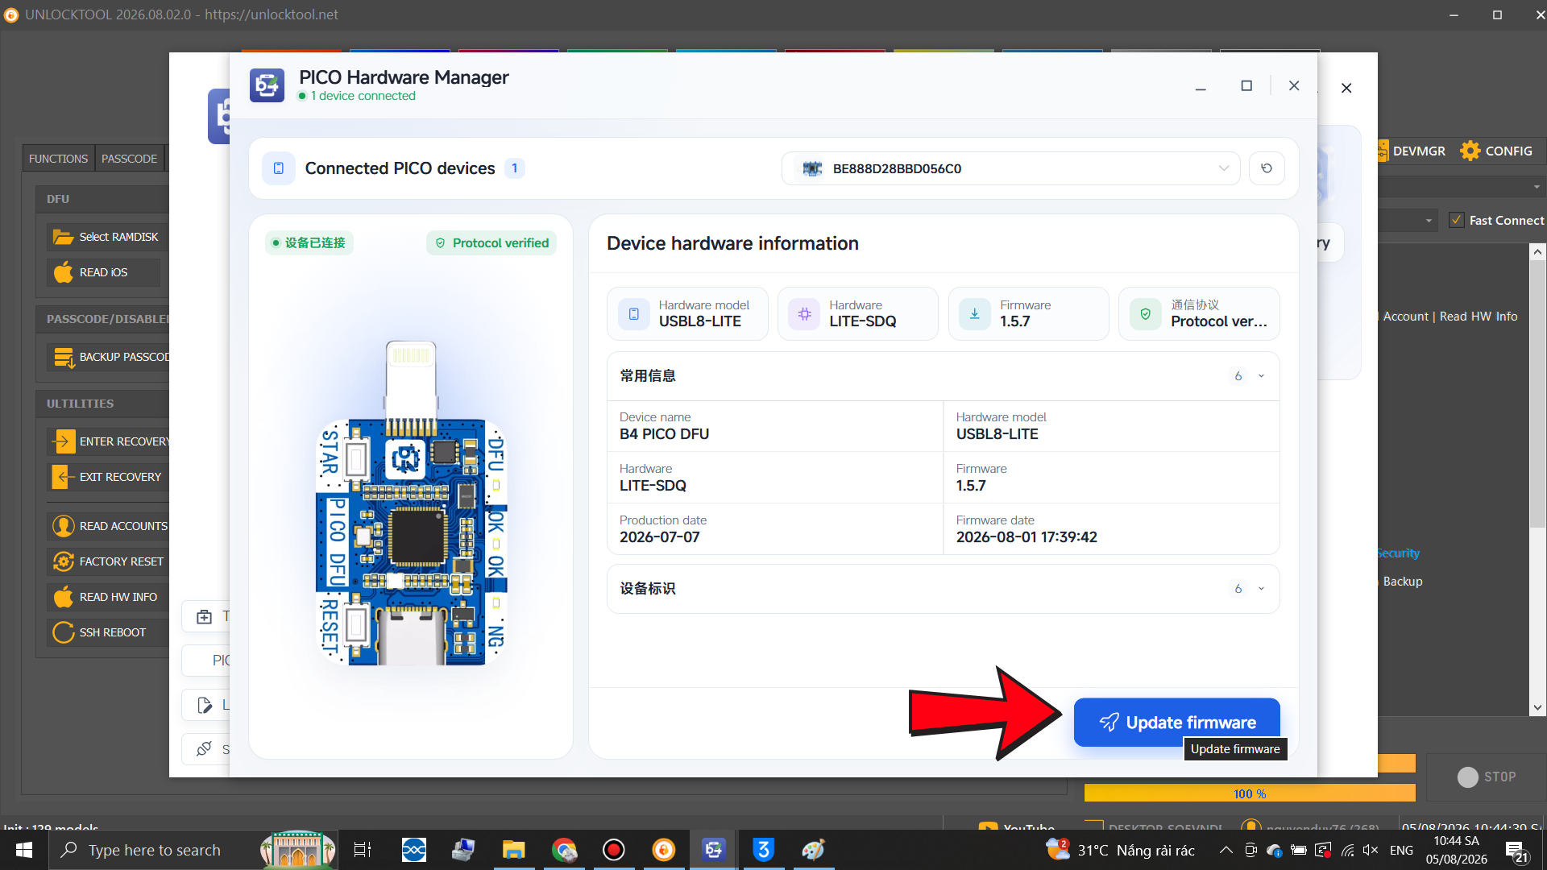Toggle the Fast Connect checkbox
1547x870 pixels.
(x=1457, y=220)
